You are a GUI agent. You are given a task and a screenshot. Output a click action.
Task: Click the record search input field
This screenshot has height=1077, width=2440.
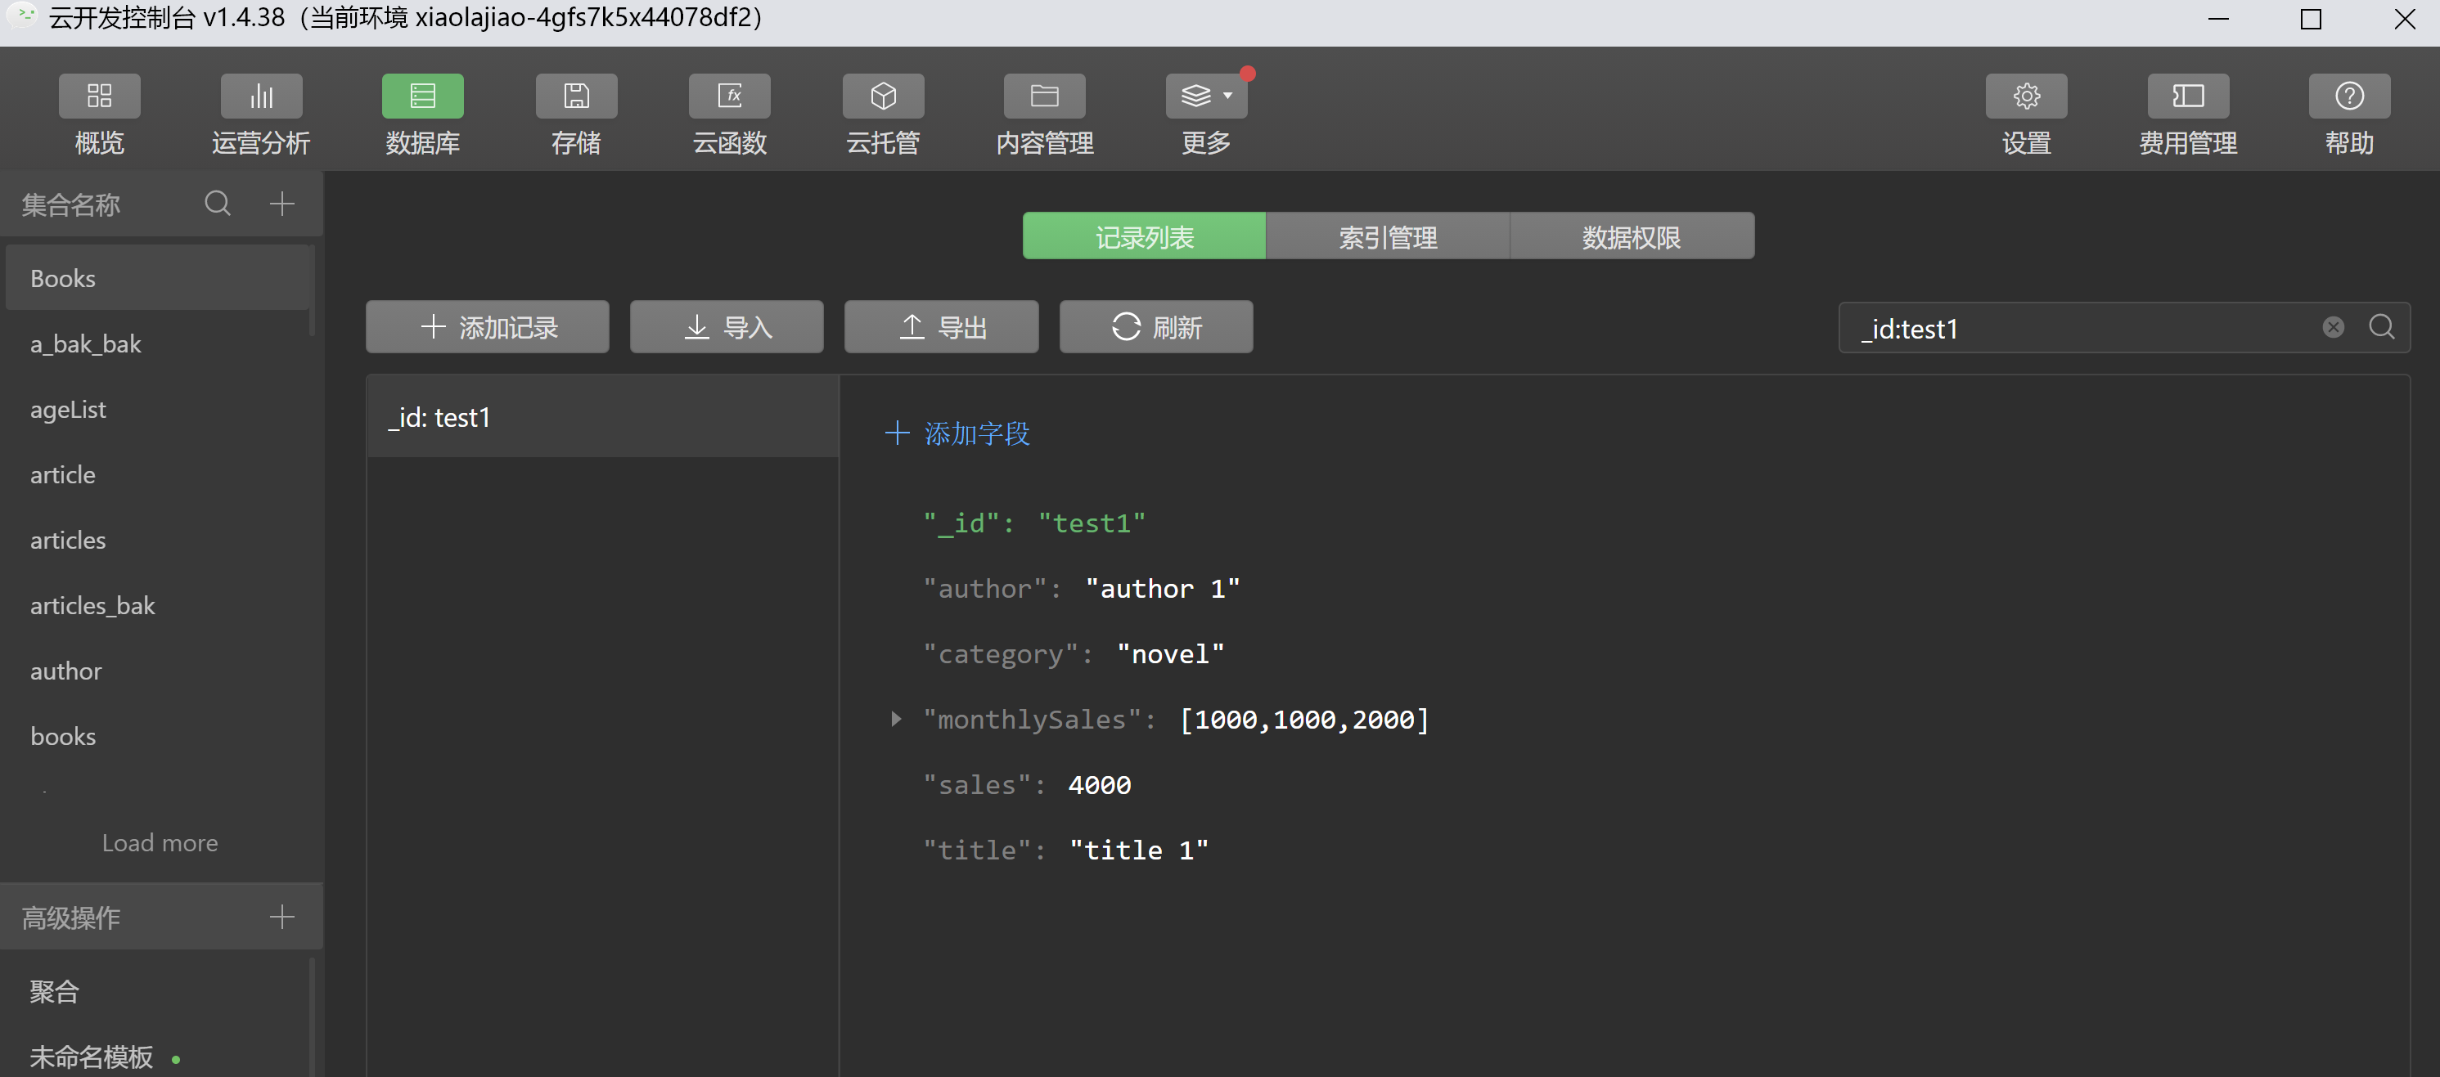pyautogui.click(x=2084, y=329)
